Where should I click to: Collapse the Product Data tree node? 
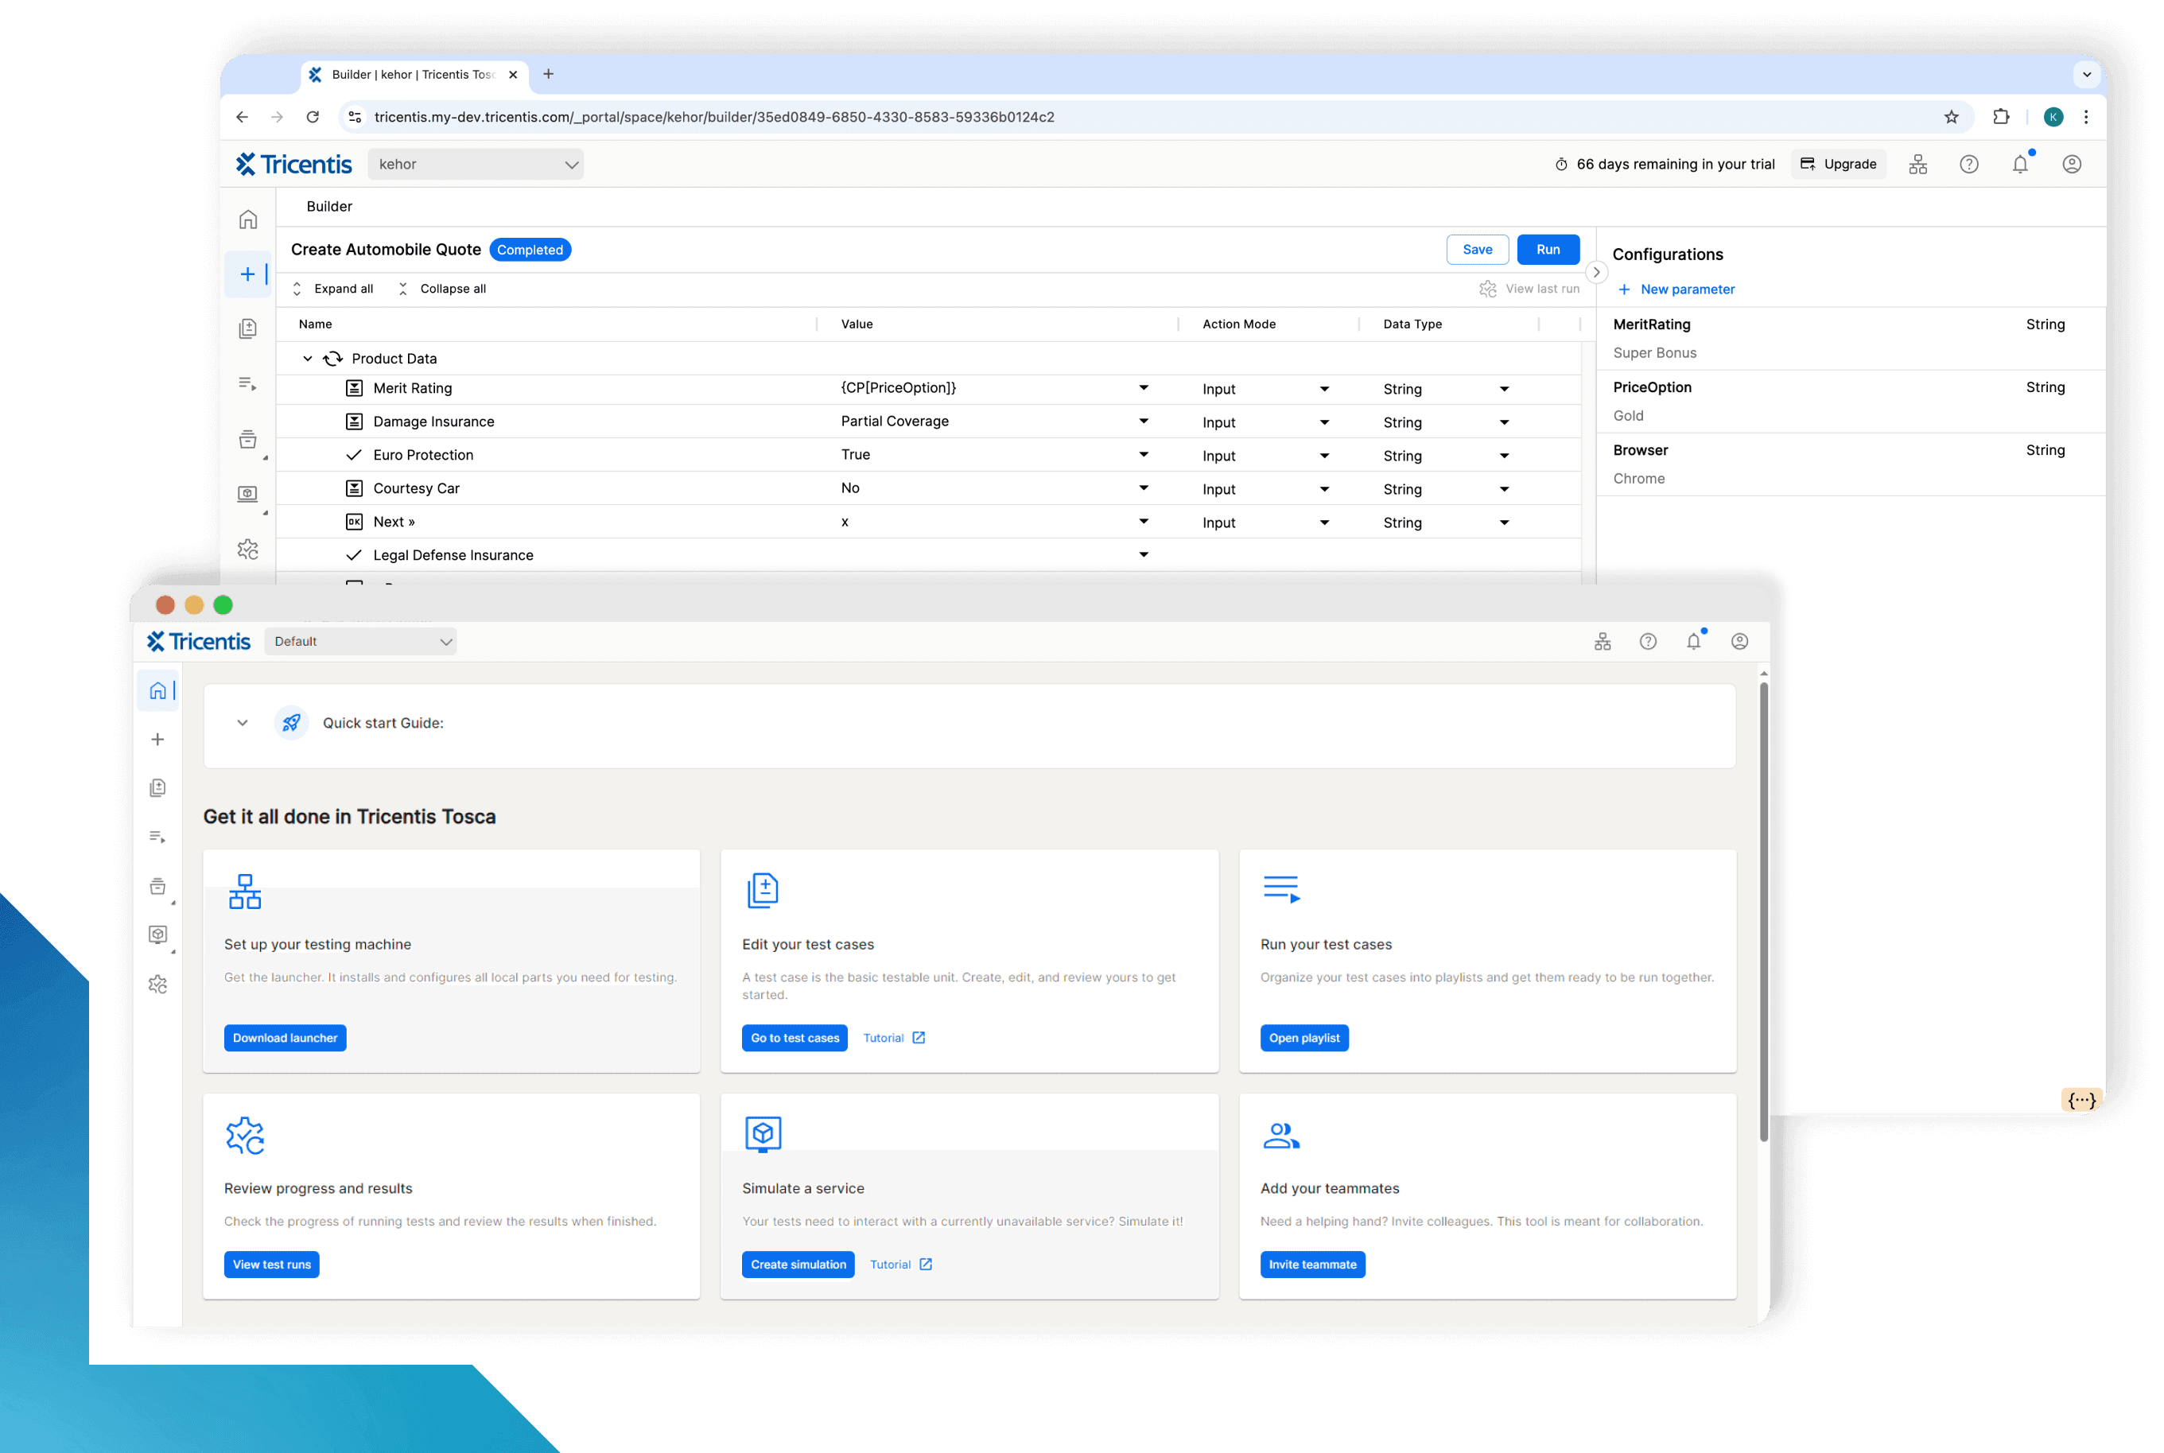(308, 359)
